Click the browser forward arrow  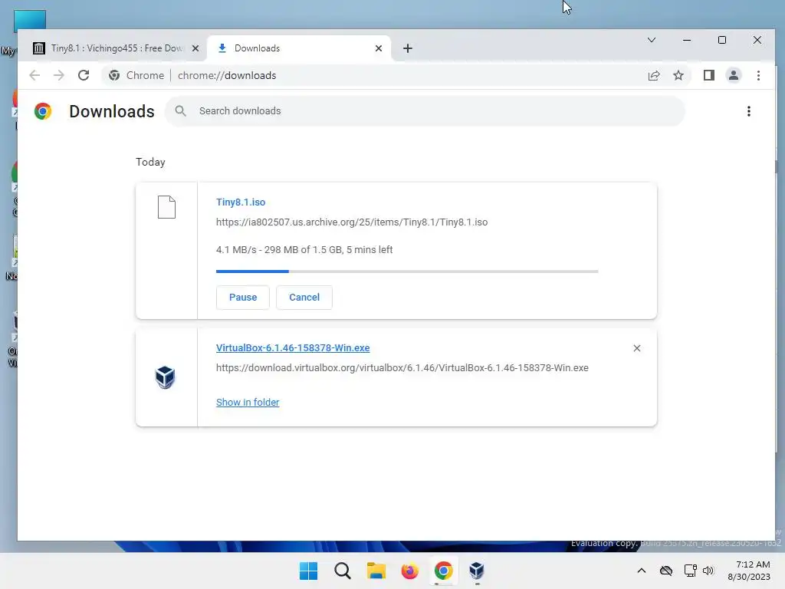click(x=58, y=76)
